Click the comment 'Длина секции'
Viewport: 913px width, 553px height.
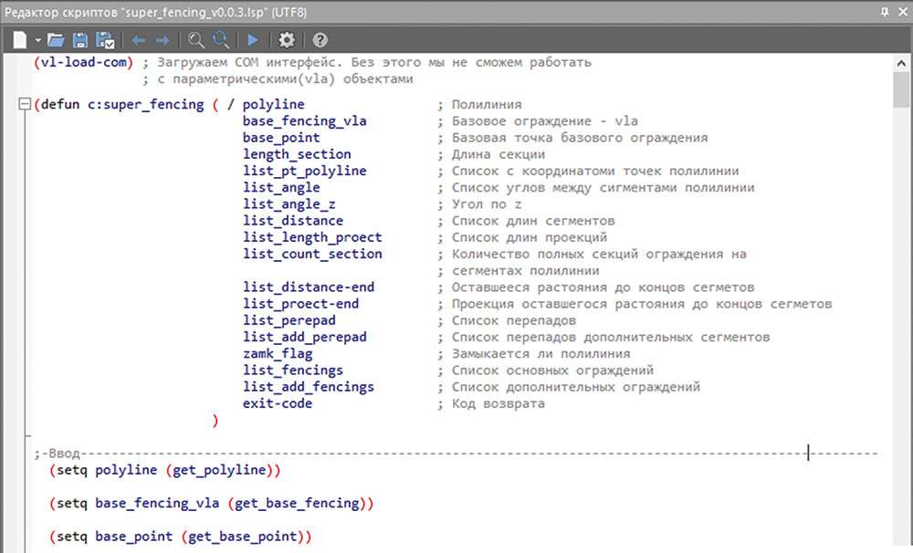[x=498, y=154]
